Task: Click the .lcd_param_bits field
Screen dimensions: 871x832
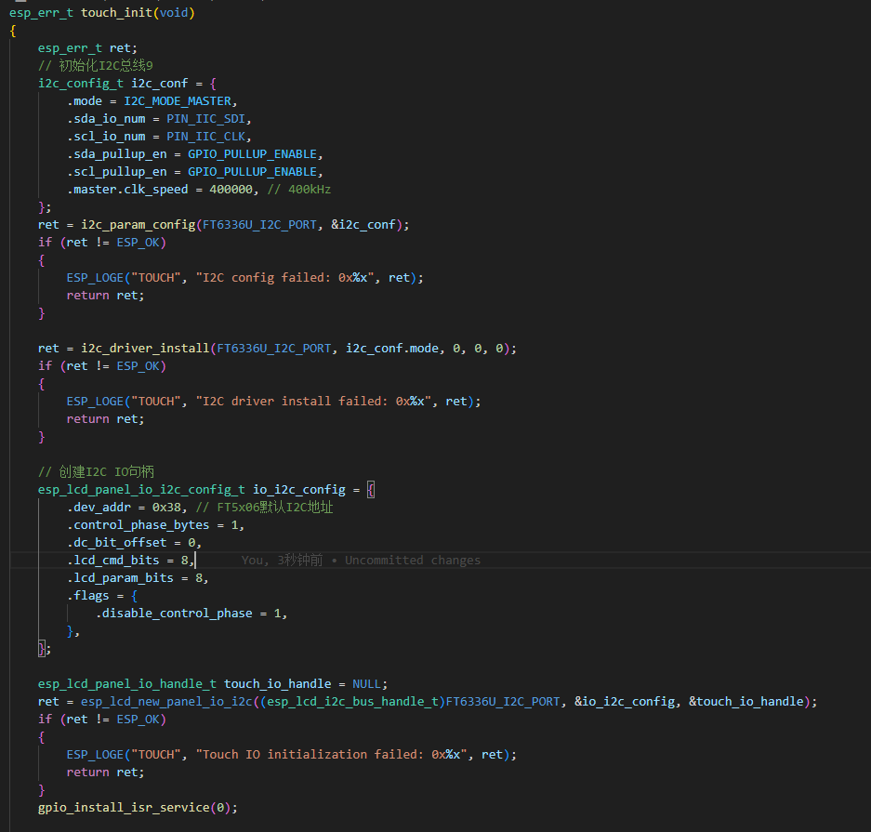Action: [x=121, y=578]
